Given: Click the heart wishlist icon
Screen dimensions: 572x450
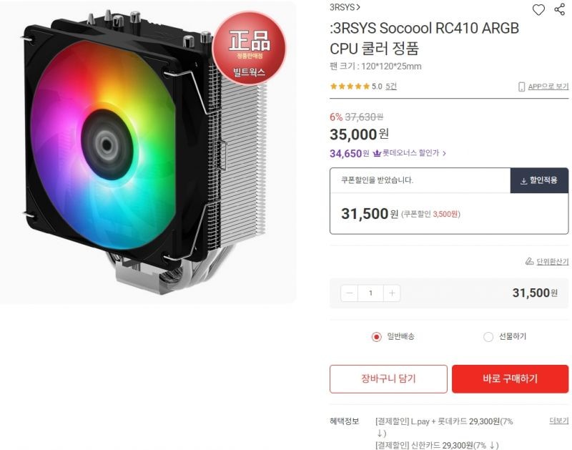Looking at the screenshot, I should point(538,9).
